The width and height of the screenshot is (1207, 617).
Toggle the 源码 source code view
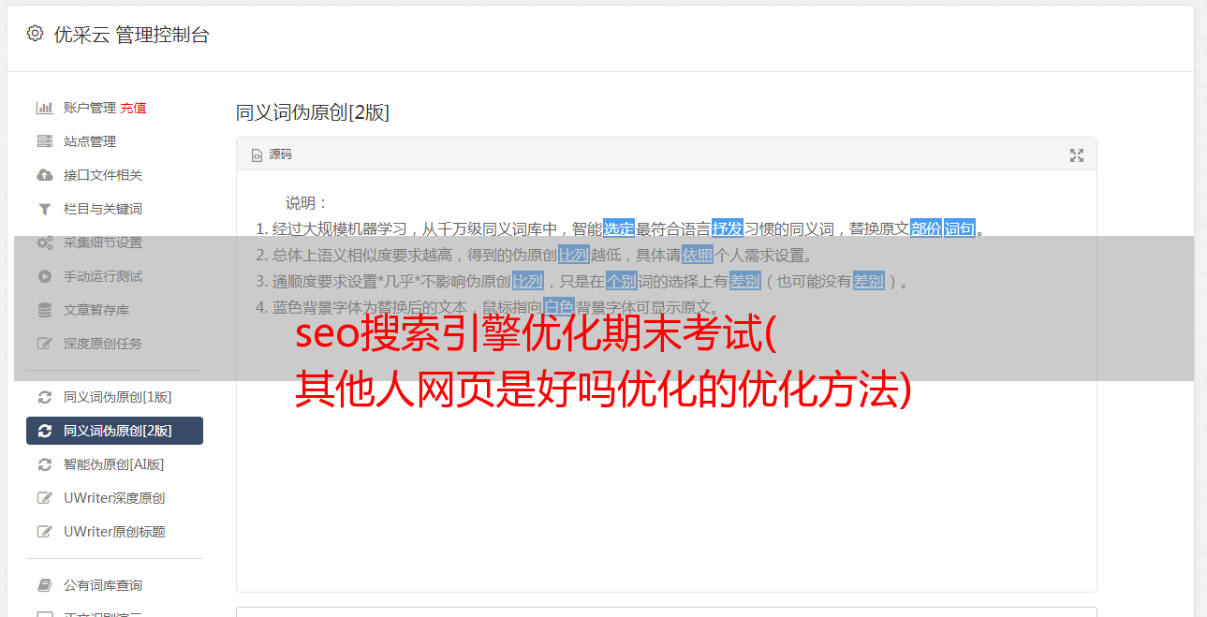272,154
